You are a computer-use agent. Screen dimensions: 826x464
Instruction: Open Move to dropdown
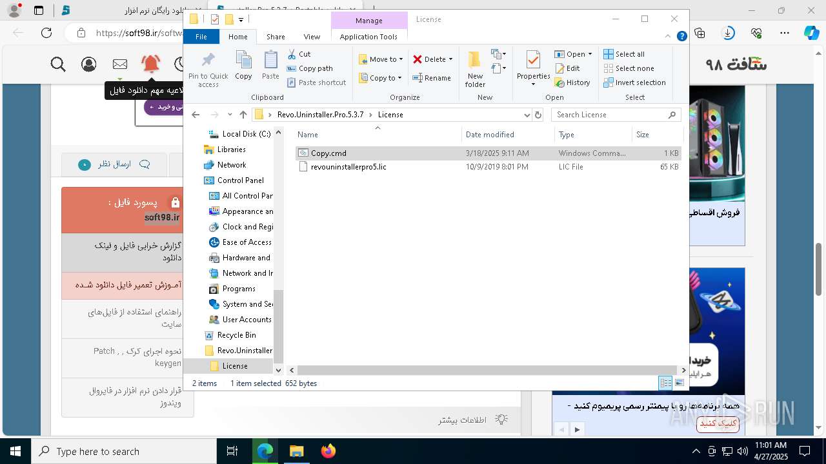pos(381,59)
